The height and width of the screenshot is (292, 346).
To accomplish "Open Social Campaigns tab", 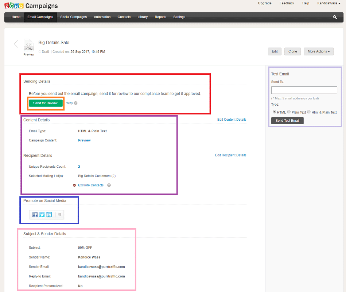I will tap(74, 17).
